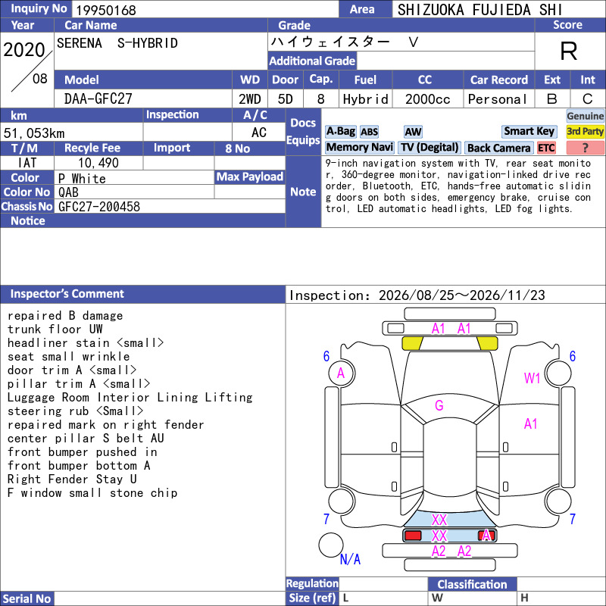Select inquiry number 19950168
This screenshot has height=606, width=606.
pyautogui.click(x=106, y=10)
